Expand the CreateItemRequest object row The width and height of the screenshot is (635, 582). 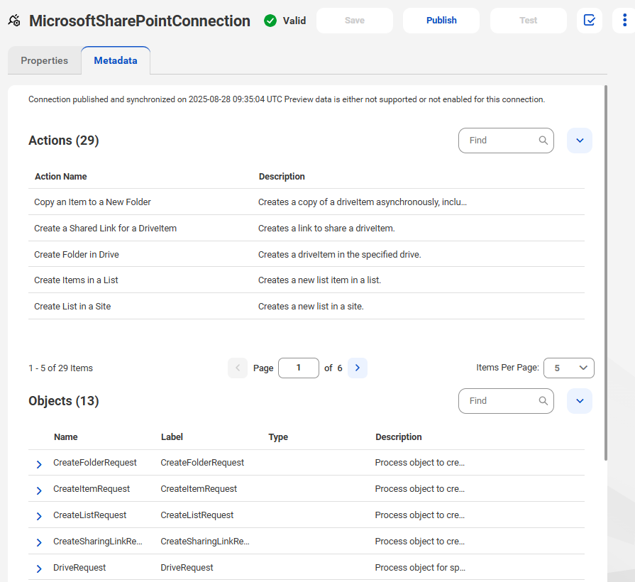(39, 490)
